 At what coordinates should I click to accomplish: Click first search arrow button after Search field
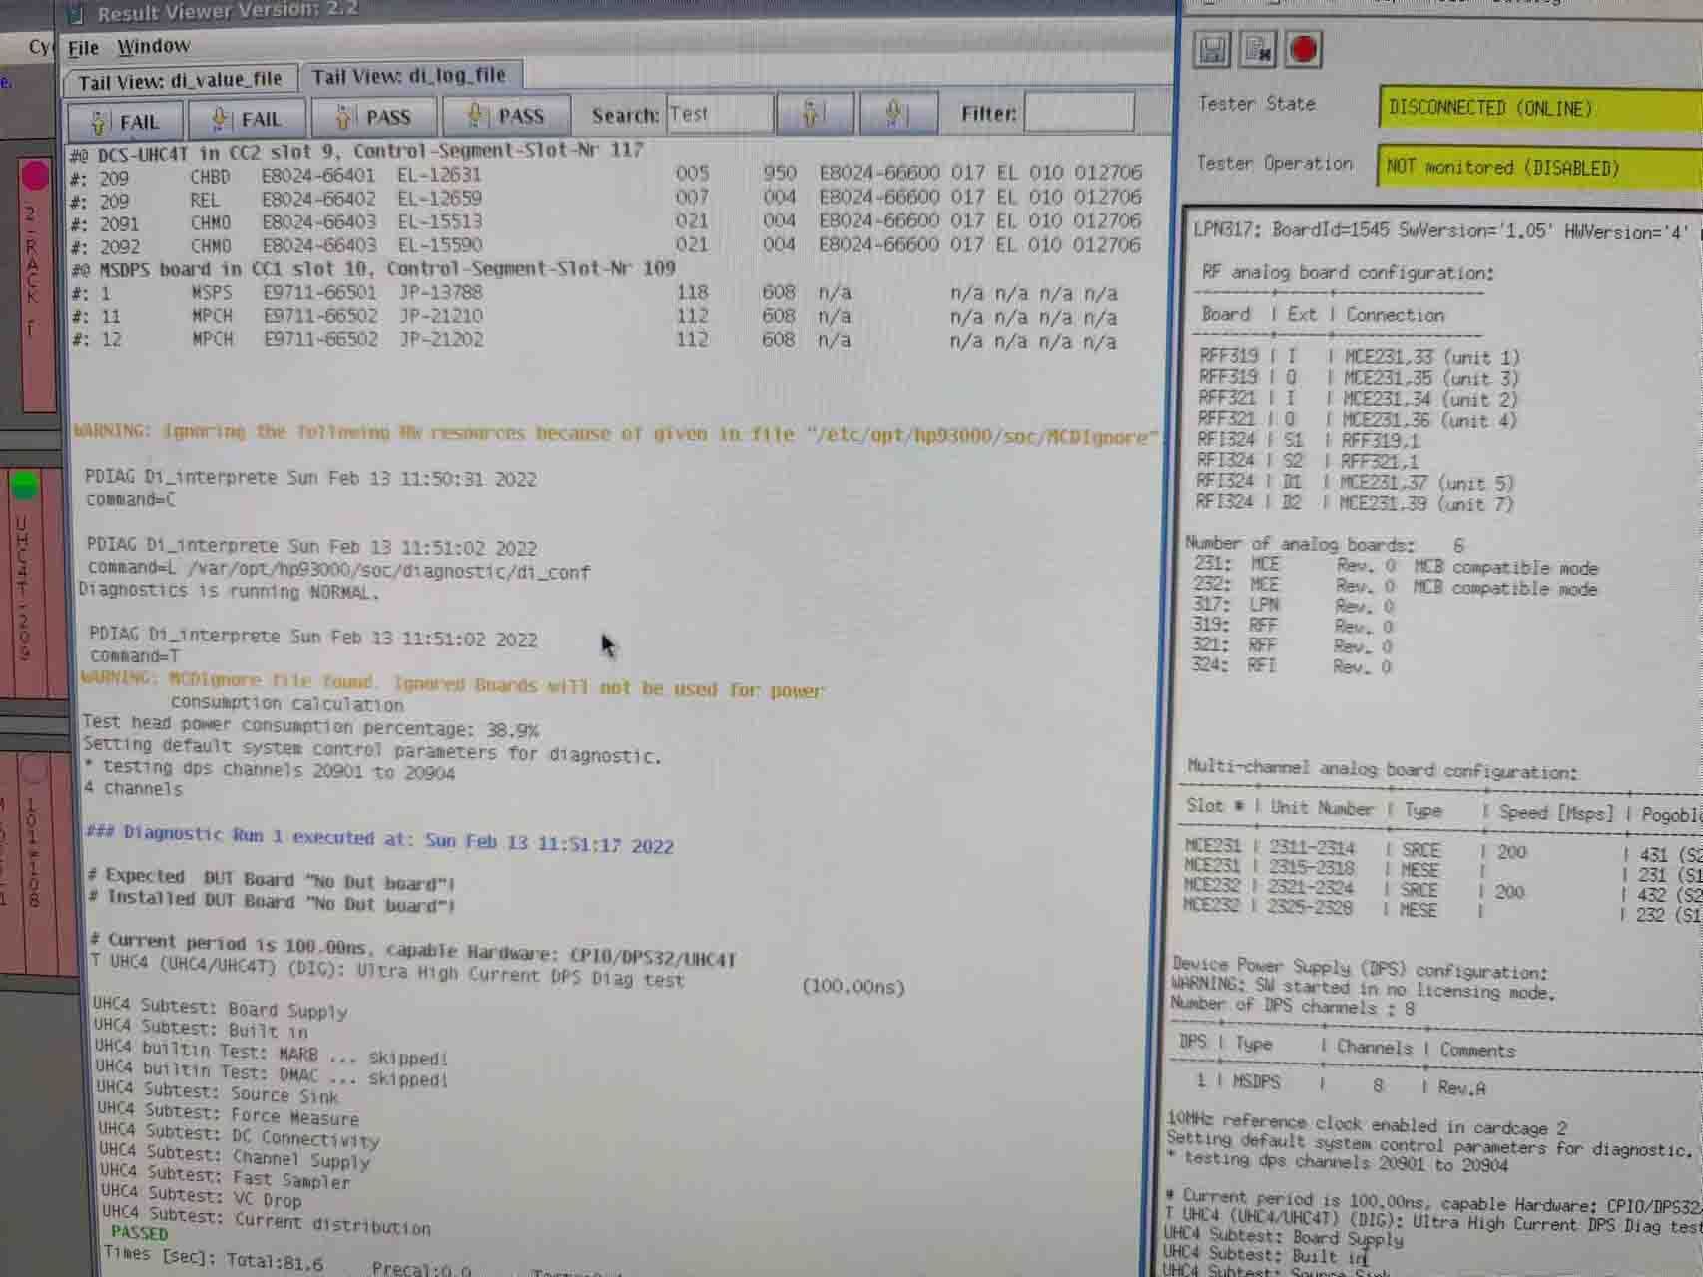814,114
